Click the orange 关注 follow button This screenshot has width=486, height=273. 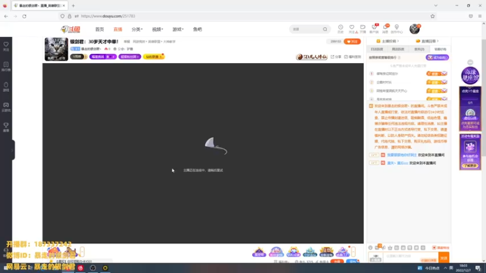click(352, 41)
